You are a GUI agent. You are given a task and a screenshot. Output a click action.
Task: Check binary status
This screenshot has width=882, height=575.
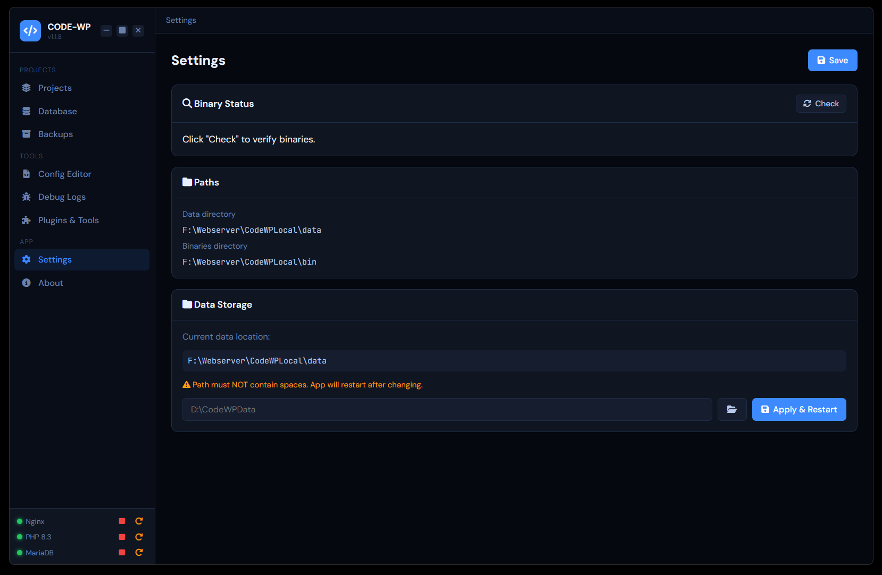[x=820, y=104]
